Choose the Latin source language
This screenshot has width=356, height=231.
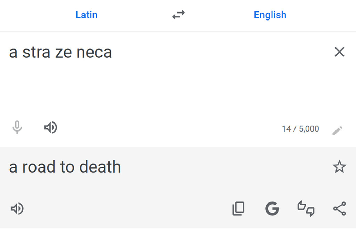tap(87, 15)
